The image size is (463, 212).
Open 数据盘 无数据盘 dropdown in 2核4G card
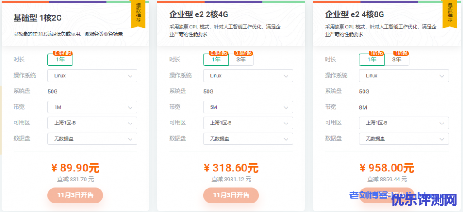point(248,138)
